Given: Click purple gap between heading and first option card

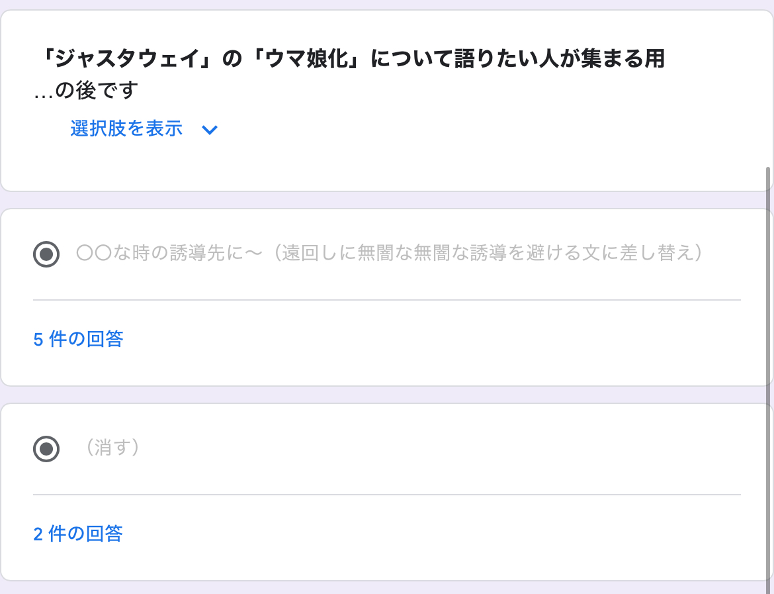Looking at the screenshot, I should point(384,200).
